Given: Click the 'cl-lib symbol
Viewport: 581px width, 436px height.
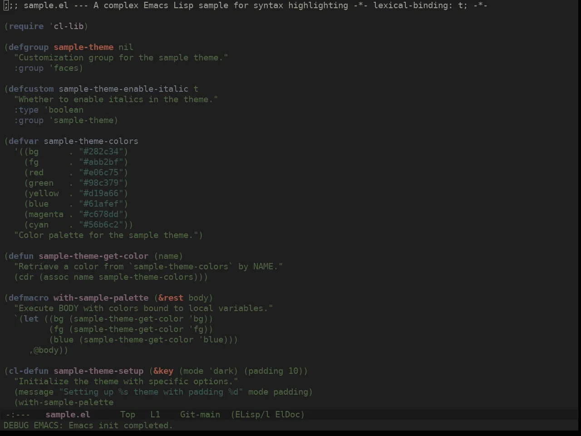Looking at the screenshot, I should pos(66,26).
